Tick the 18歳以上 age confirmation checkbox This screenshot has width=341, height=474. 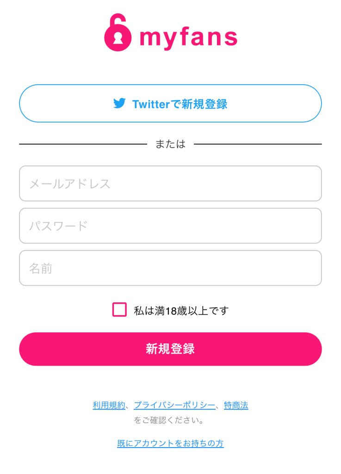[x=119, y=310]
